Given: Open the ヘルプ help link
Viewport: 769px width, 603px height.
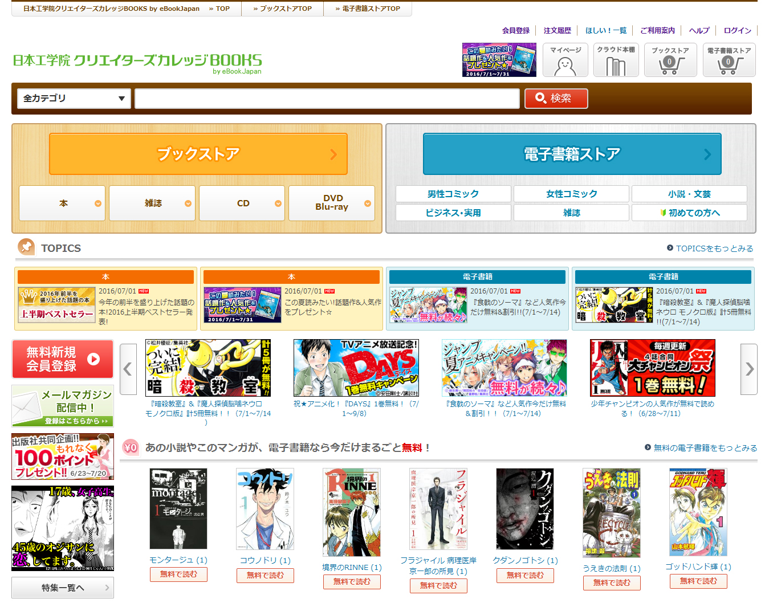Looking at the screenshot, I should [699, 30].
